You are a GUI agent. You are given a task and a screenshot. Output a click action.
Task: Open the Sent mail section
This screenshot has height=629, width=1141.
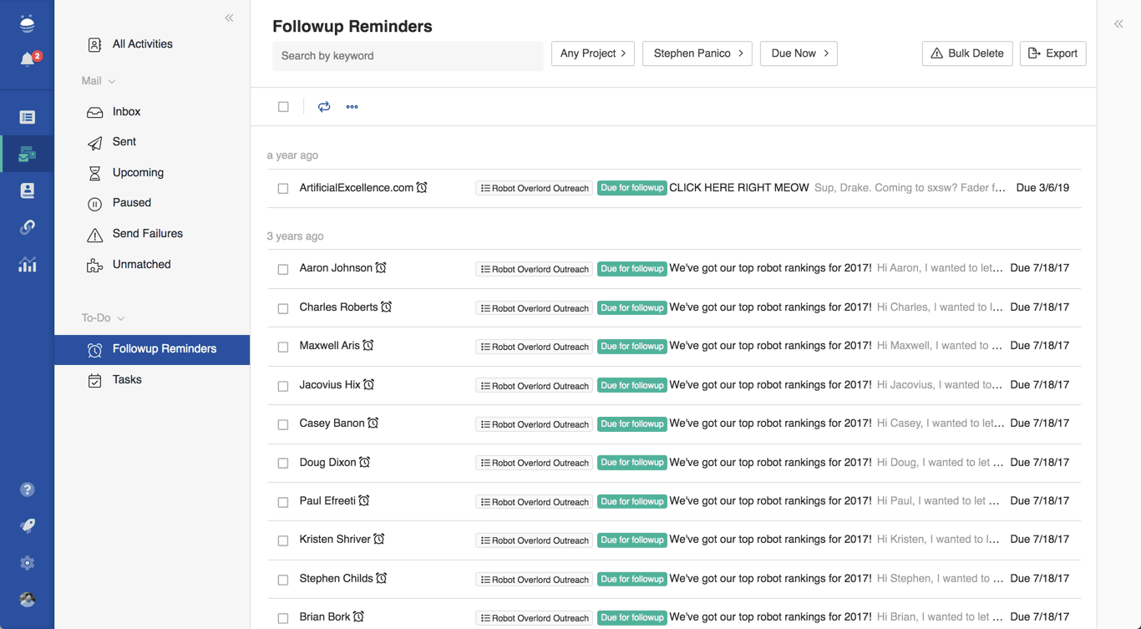[x=124, y=142]
